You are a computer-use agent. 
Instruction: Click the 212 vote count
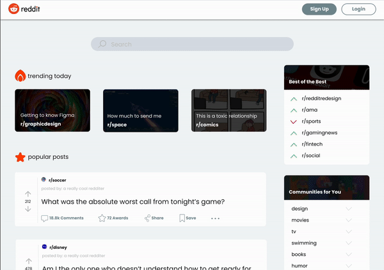pos(28,202)
